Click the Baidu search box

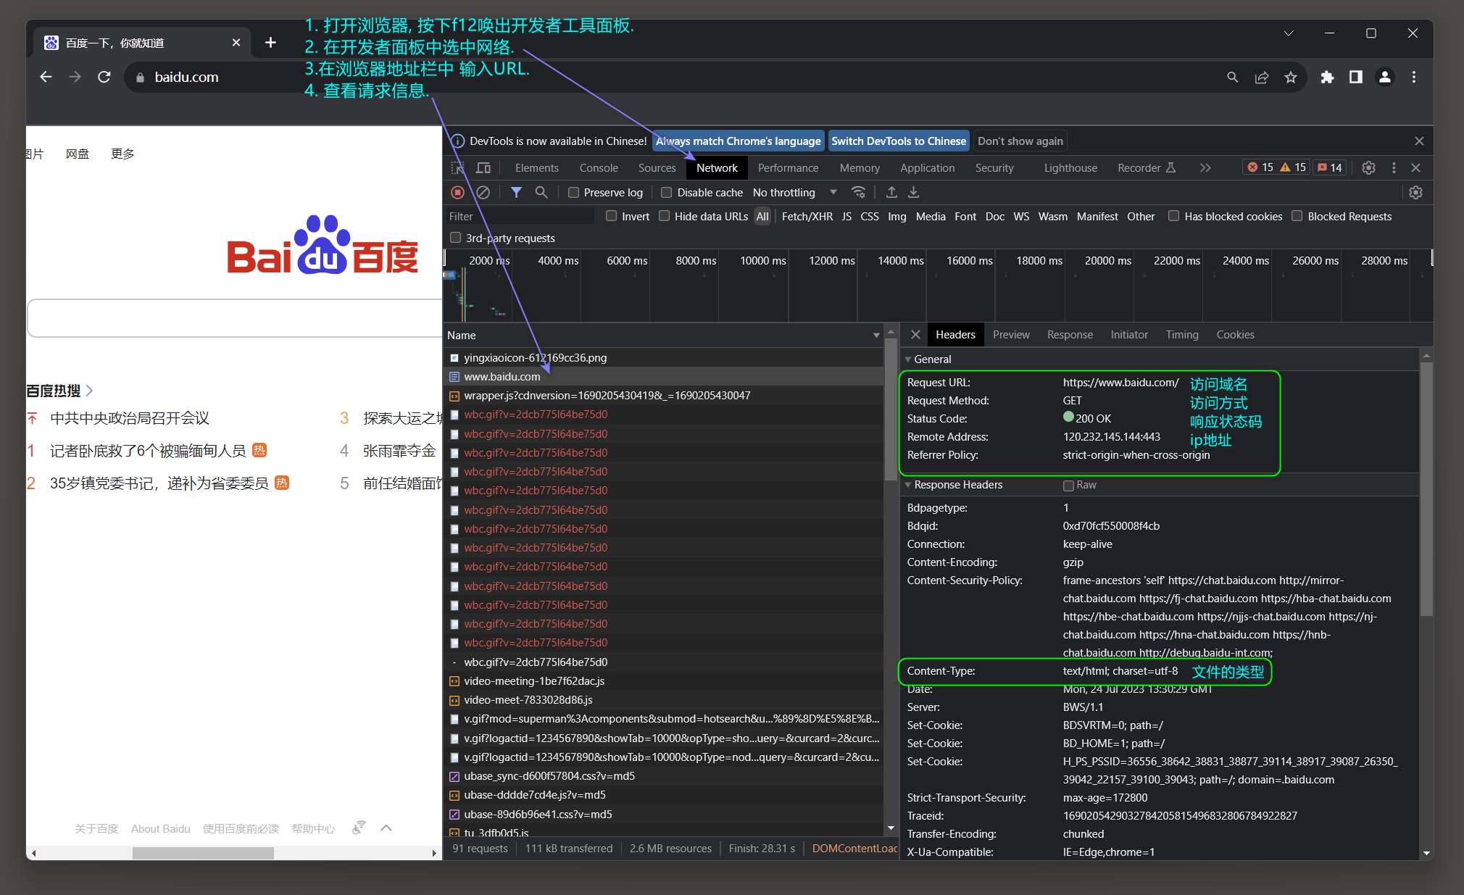[x=235, y=318]
